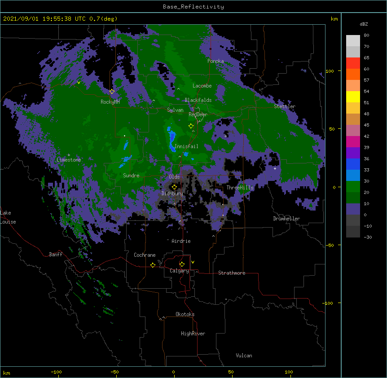Select the Ponoka city label
Image resolution: width=387 pixels, height=378 pixels.
(215, 61)
